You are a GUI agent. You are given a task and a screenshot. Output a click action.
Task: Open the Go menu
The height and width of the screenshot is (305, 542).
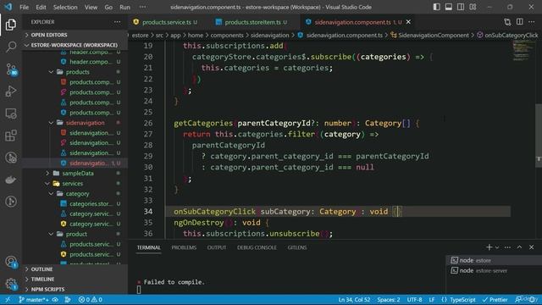coord(108,7)
